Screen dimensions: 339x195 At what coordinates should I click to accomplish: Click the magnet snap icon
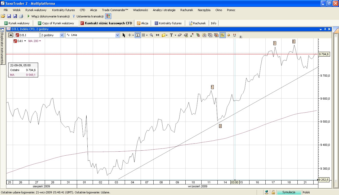tap(234, 35)
